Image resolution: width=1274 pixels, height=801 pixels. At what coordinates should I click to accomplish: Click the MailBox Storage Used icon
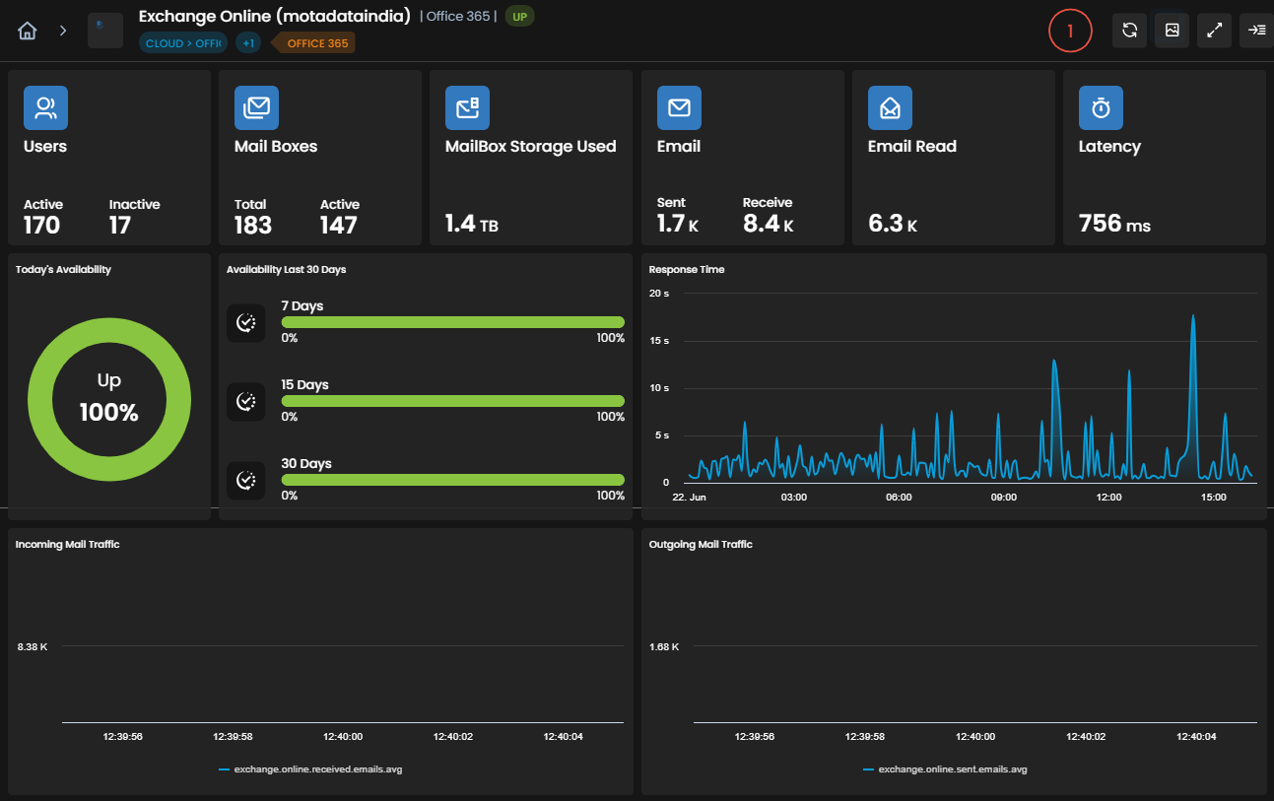coord(467,108)
